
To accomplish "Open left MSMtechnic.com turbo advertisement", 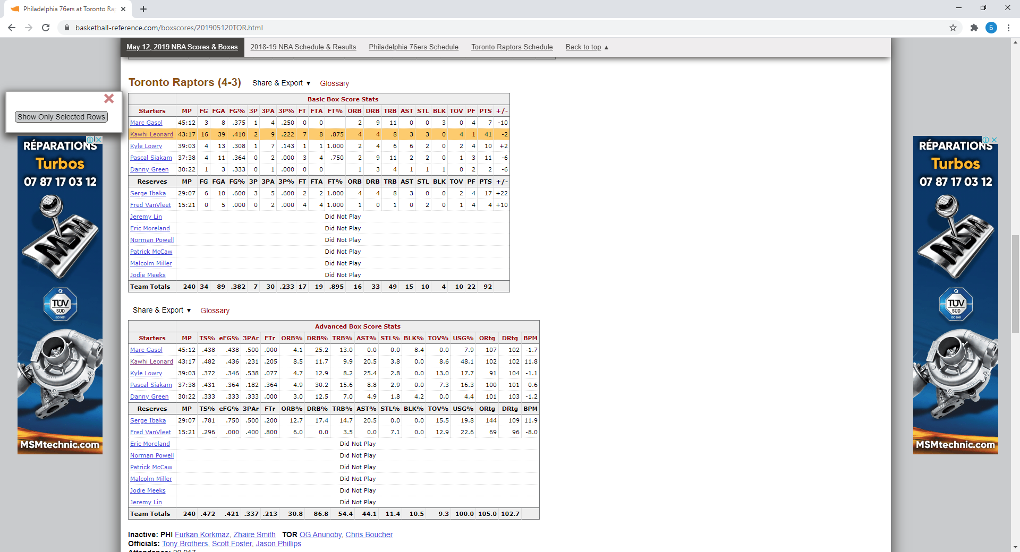I will click(60, 295).
